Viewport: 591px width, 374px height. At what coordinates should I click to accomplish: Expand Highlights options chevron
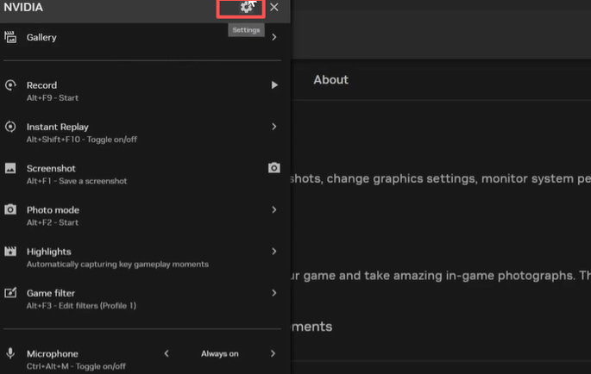pyautogui.click(x=274, y=252)
